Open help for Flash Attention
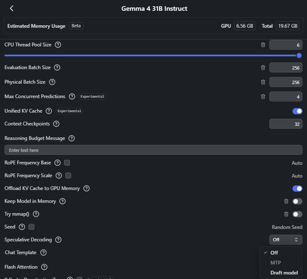Screen dimensions: 307x279 coord(44,267)
